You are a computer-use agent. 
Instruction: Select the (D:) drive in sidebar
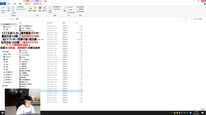[x=9, y=75]
